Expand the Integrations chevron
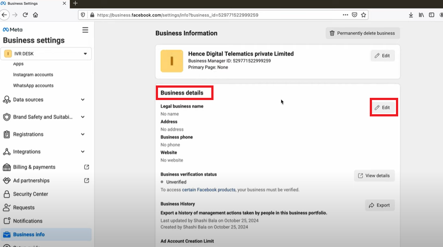Viewport: 443px width, 247px height. coord(83,151)
